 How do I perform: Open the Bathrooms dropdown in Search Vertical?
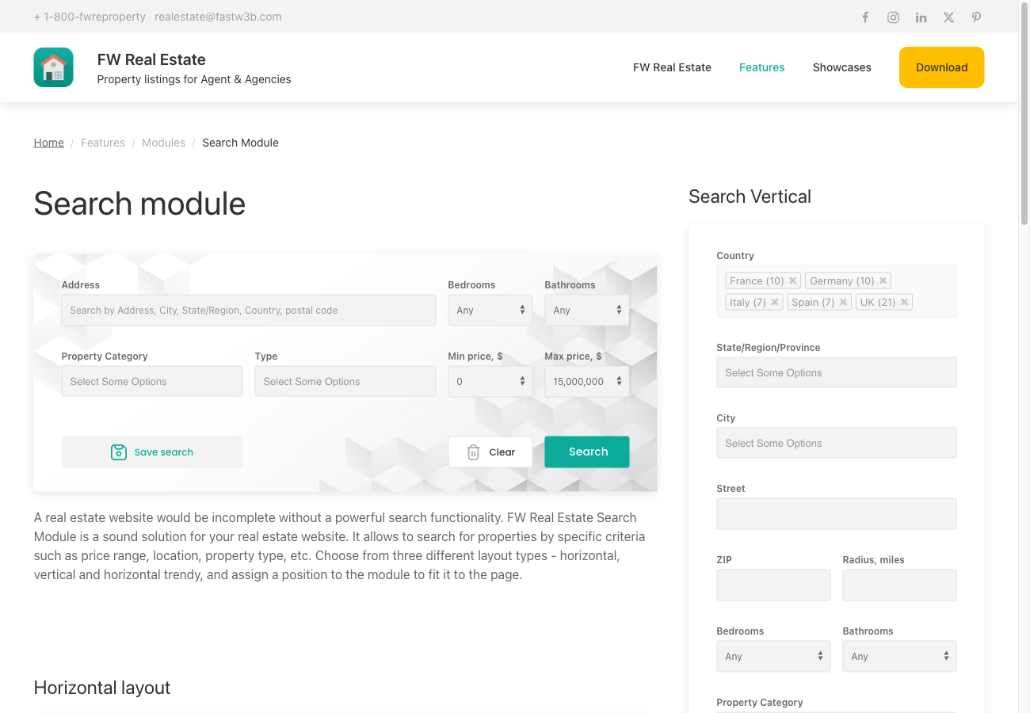click(x=899, y=656)
